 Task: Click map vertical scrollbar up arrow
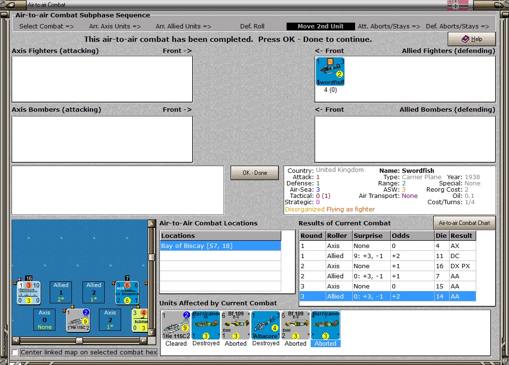click(151, 223)
